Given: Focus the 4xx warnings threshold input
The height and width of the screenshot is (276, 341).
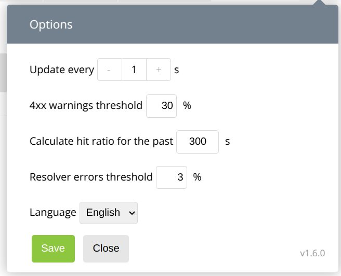Looking at the screenshot, I should (162, 106).
